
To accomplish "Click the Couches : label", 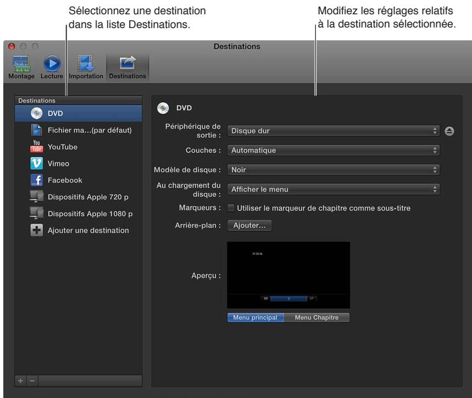I will 203,150.
